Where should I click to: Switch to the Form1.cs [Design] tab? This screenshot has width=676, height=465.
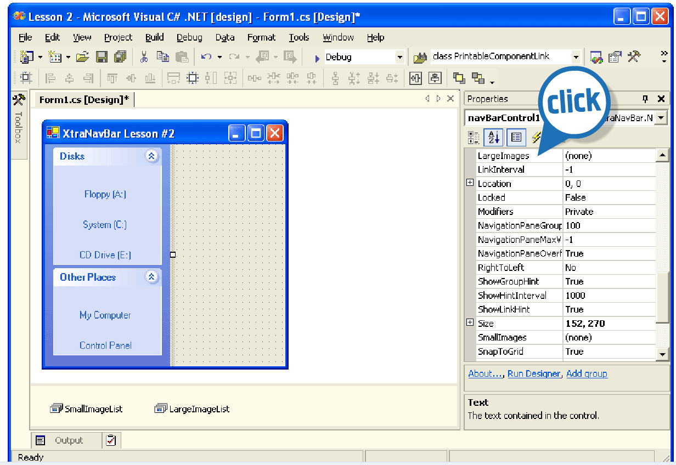point(84,99)
